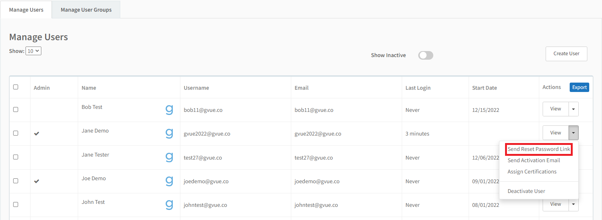The height and width of the screenshot is (220, 602).
Task: Click start date 08/01/2022
Action: (x=486, y=205)
